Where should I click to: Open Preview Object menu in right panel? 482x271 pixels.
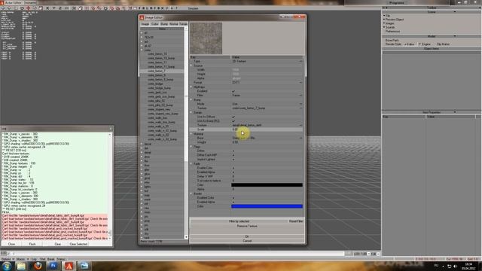coord(395,20)
